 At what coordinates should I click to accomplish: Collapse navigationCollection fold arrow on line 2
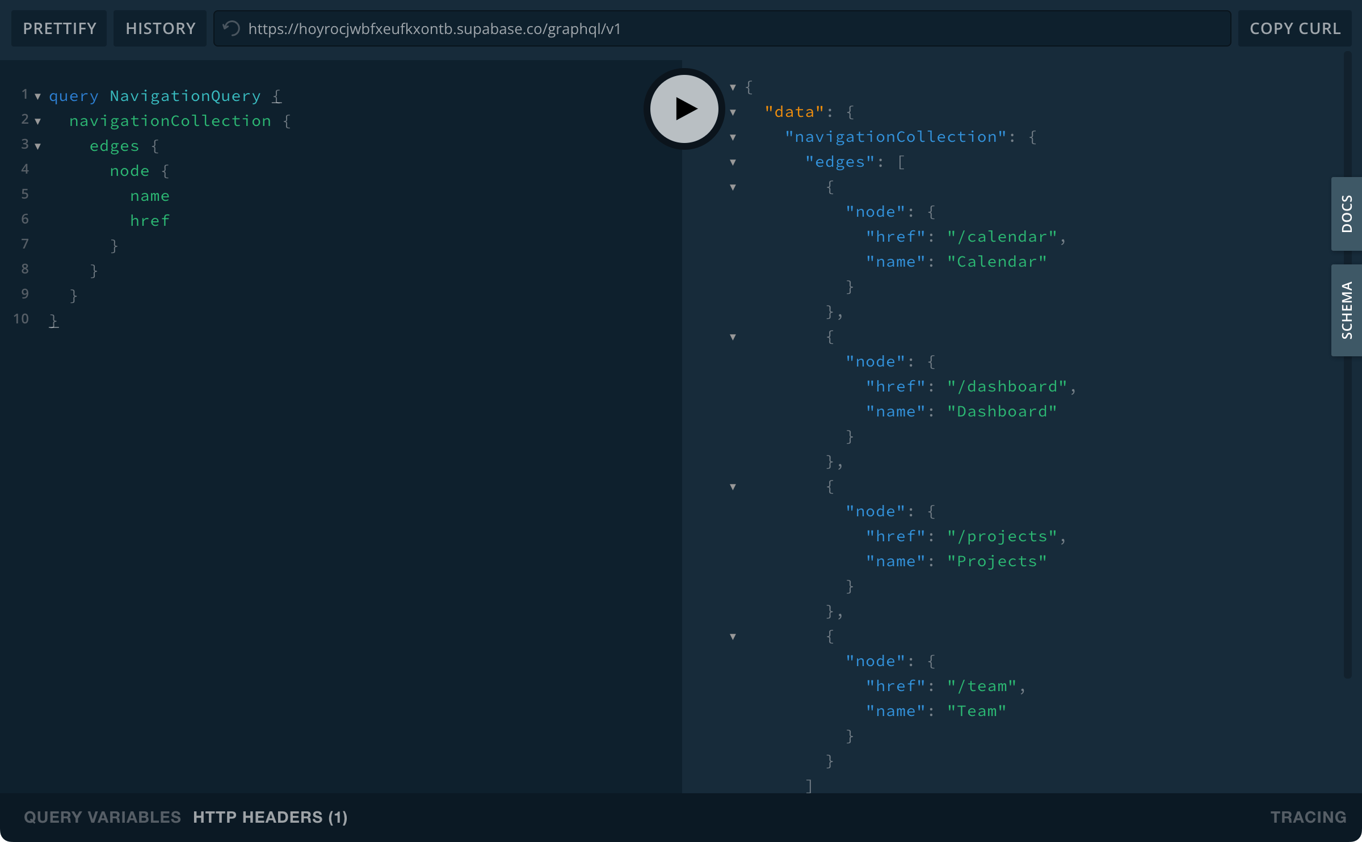[x=37, y=121]
